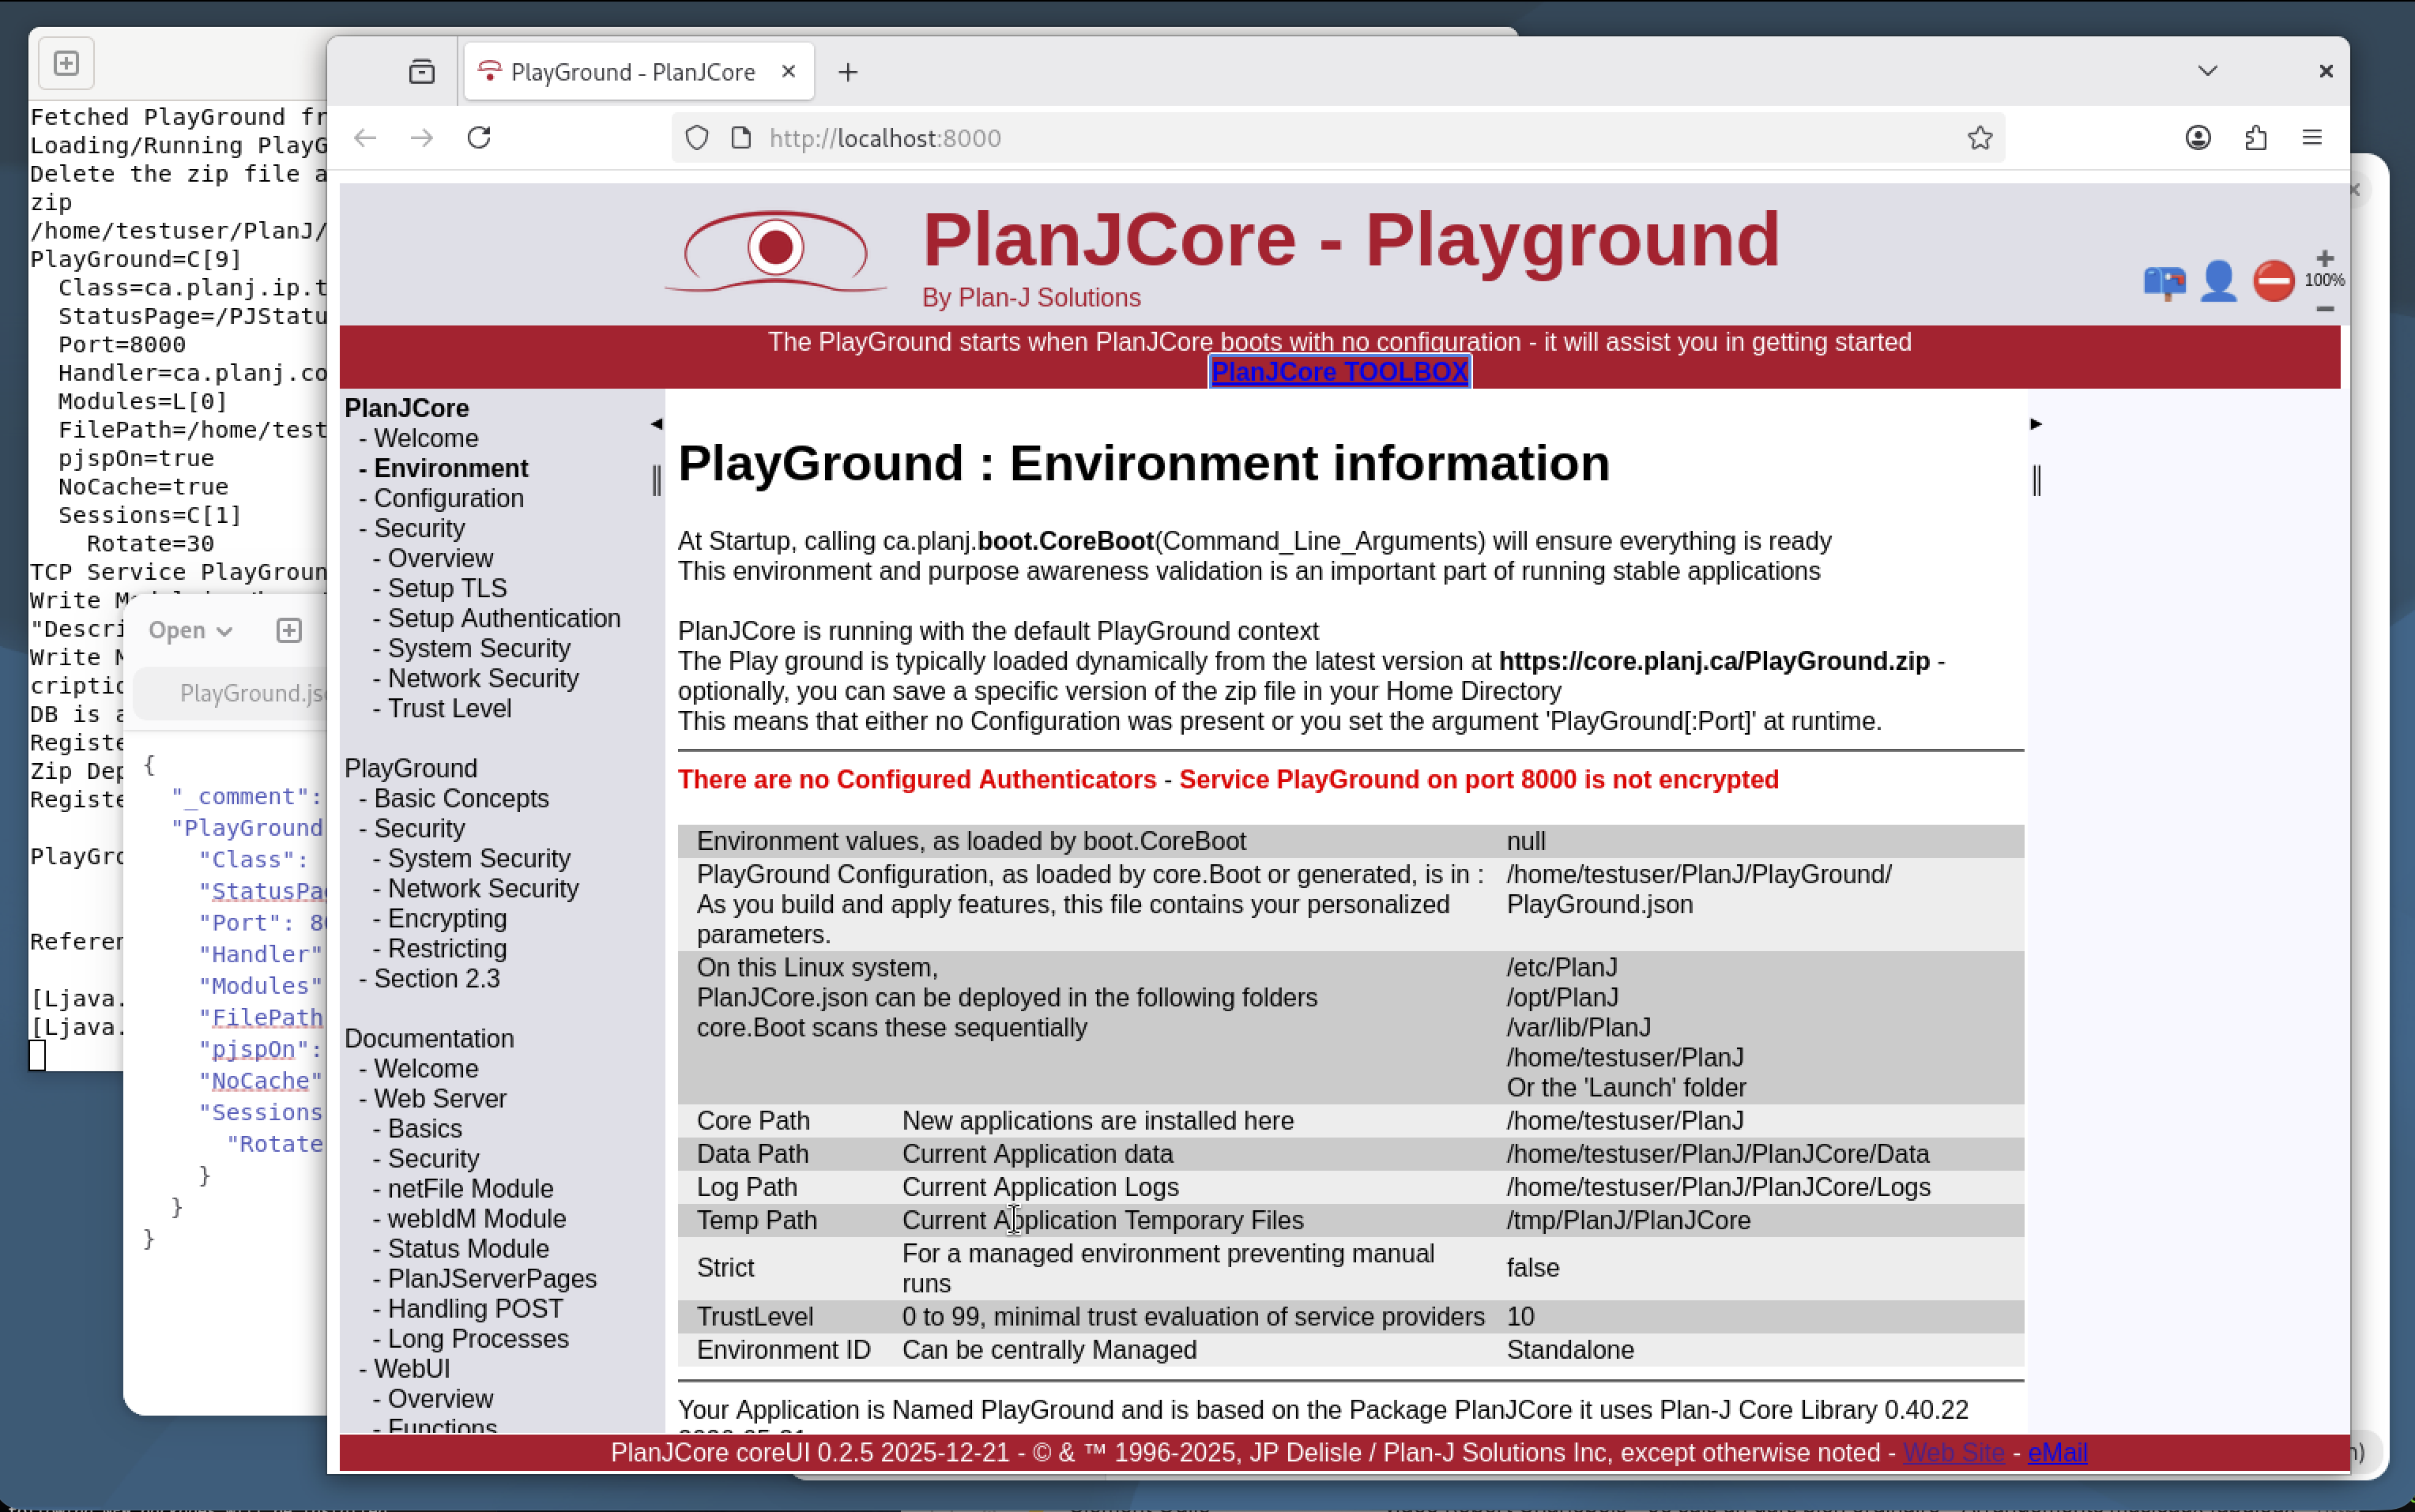2415x1512 pixels.
Task: Open a new browser tab with plus
Action: [x=849, y=72]
